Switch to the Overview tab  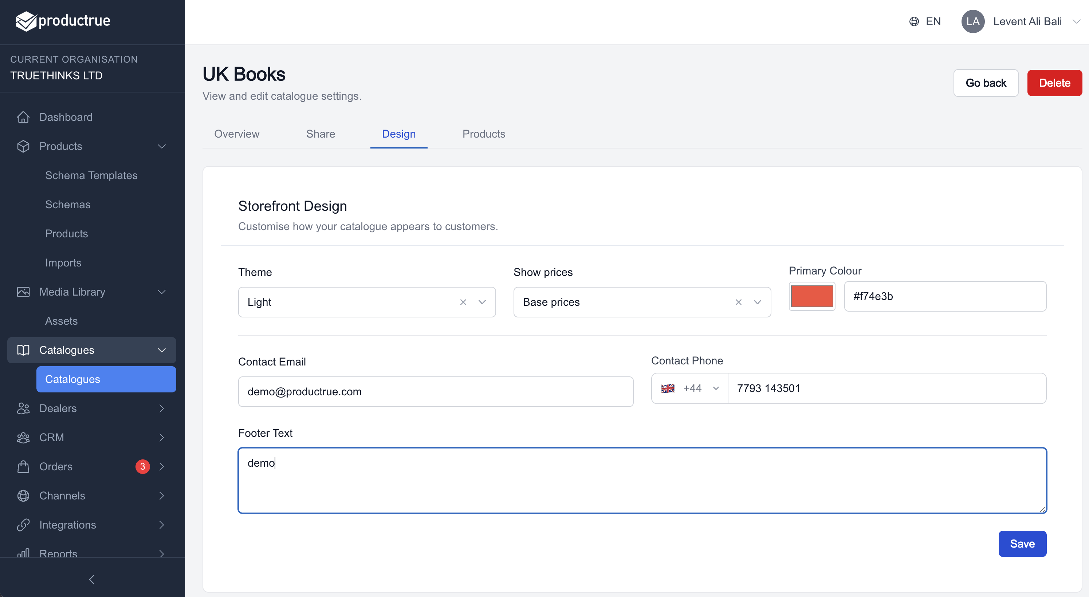point(237,134)
